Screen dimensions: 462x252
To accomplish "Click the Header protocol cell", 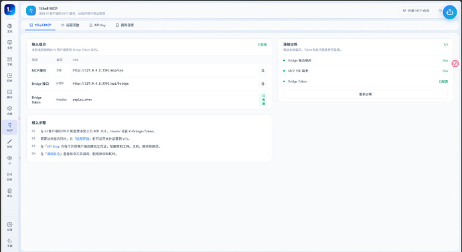I will [x=62, y=100].
